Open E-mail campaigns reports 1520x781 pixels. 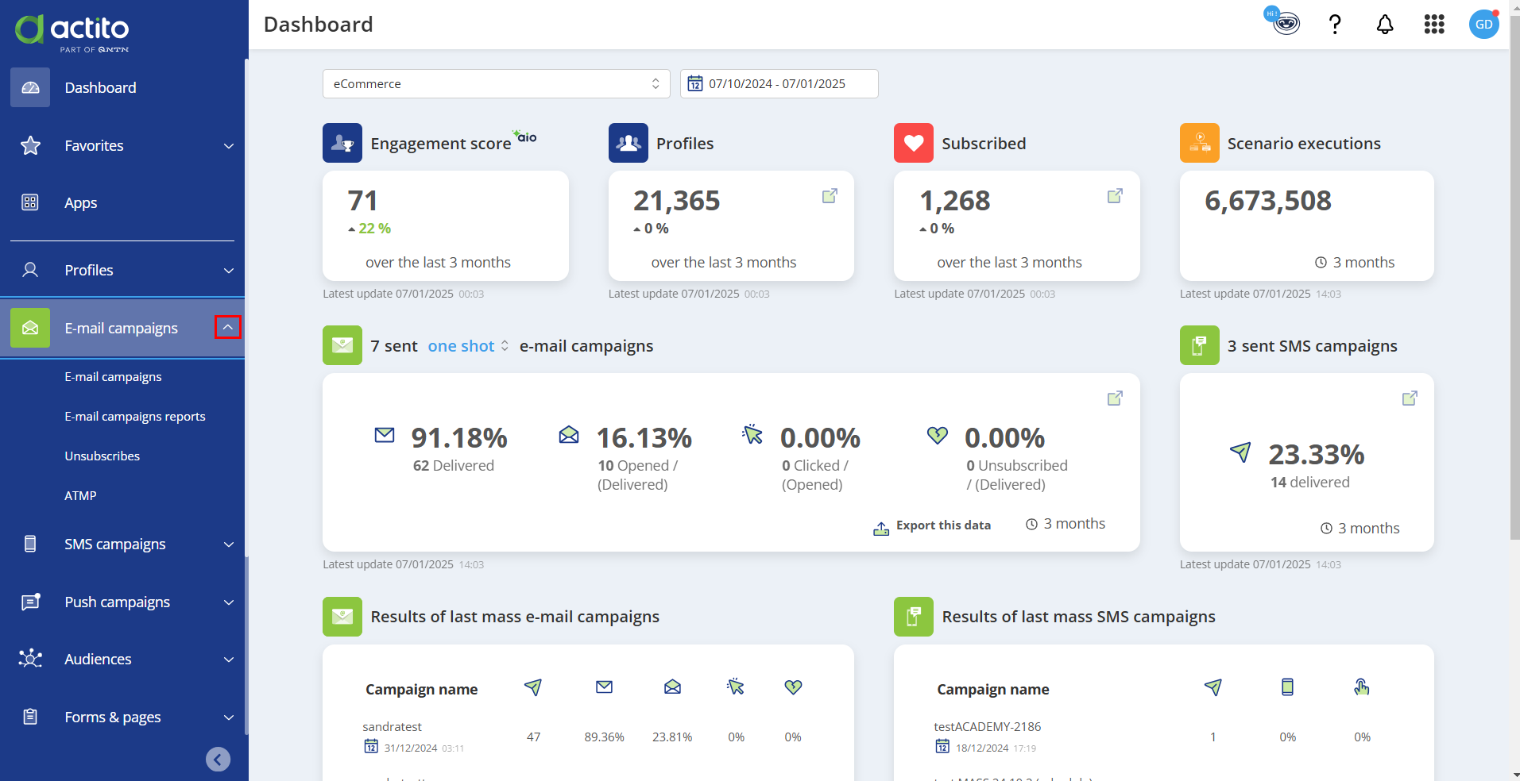[135, 416]
